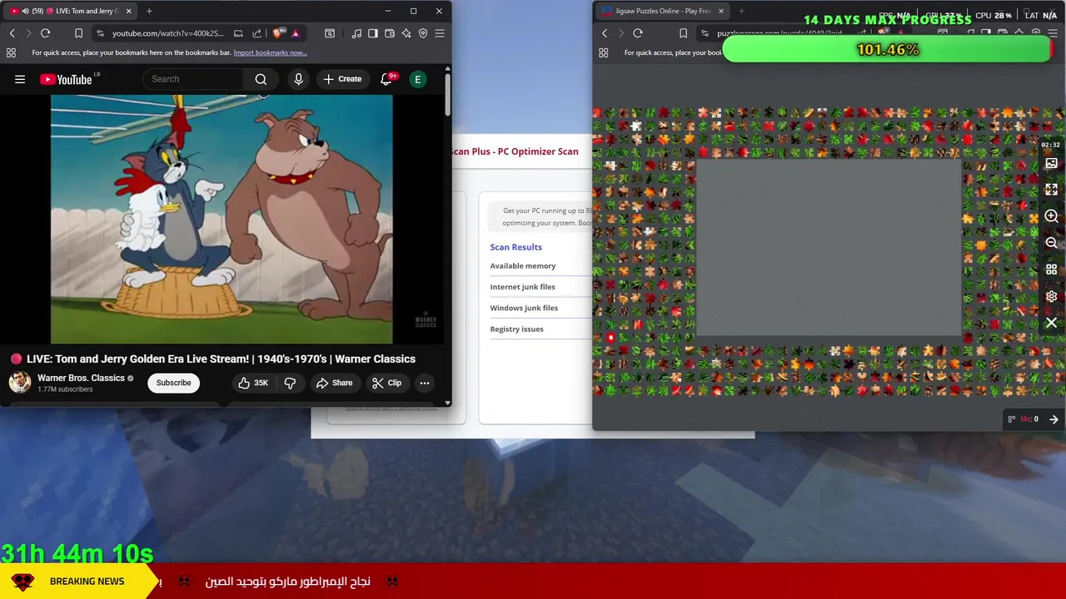Open the apps grid icon on the YouTube bookmarks bar
This screenshot has width=1066, height=599.
coord(11,52)
